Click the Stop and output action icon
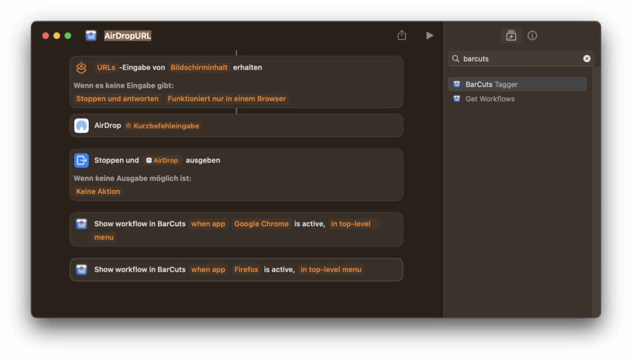 [x=81, y=160]
